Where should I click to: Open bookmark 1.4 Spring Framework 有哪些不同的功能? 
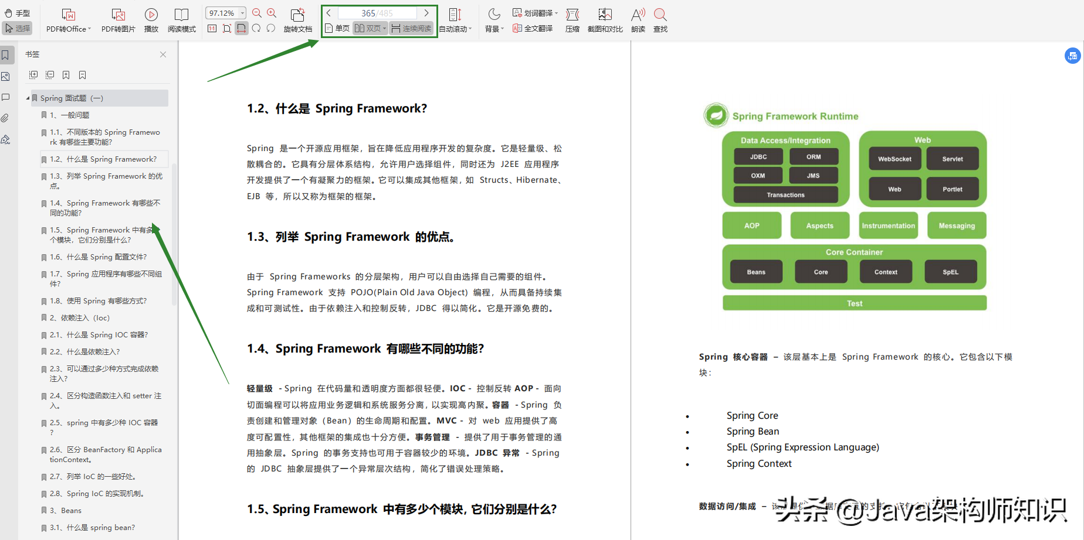click(104, 208)
